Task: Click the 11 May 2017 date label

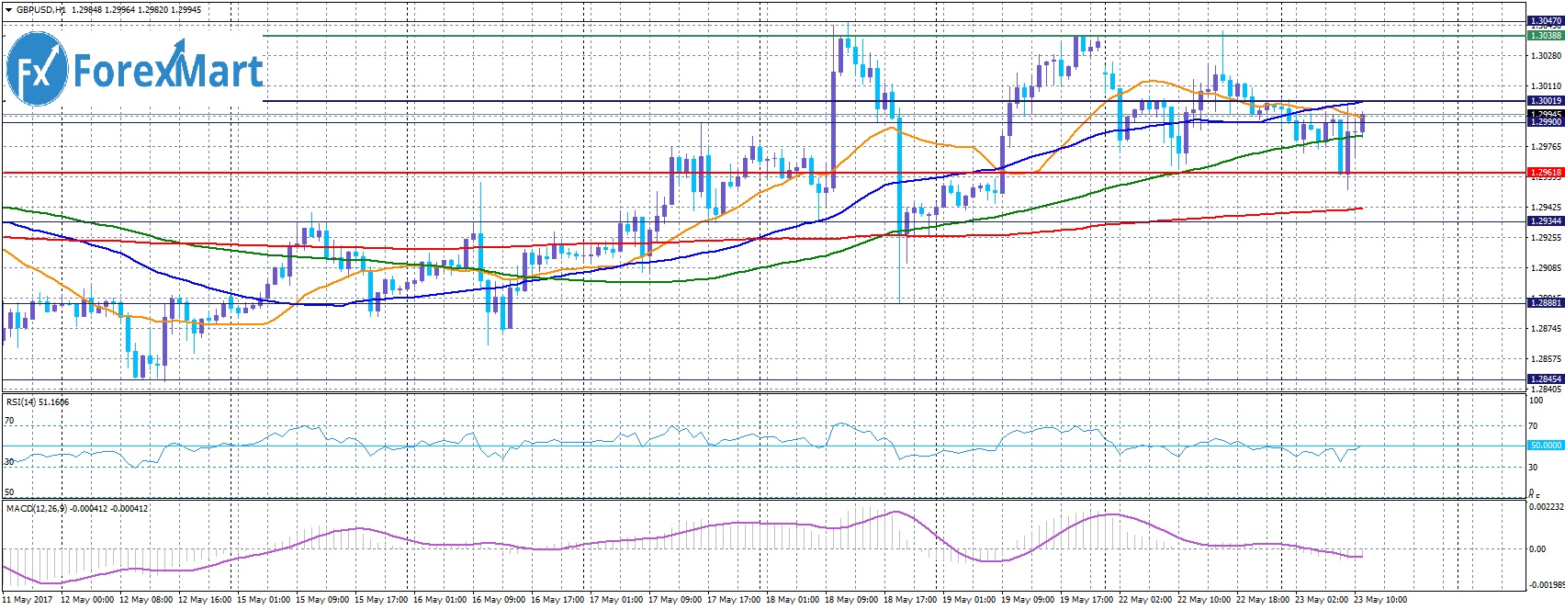Action: [28, 601]
